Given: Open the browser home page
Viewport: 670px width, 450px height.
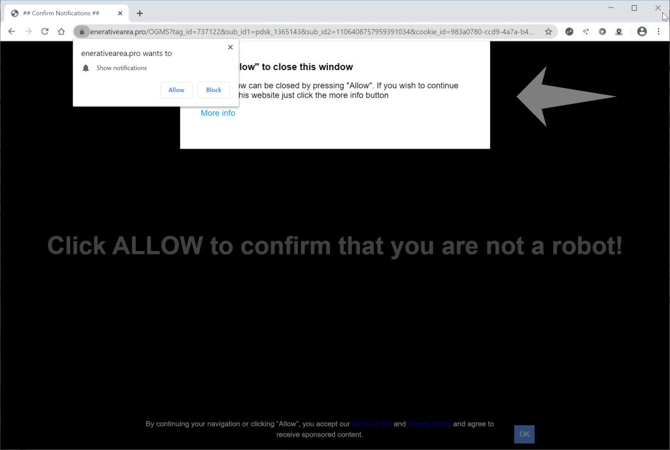Looking at the screenshot, I should point(61,31).
